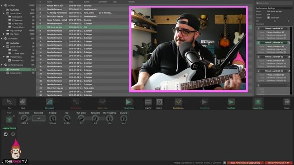Adjust the Predelay knob
294x165 pixels.
coord(53,118)
